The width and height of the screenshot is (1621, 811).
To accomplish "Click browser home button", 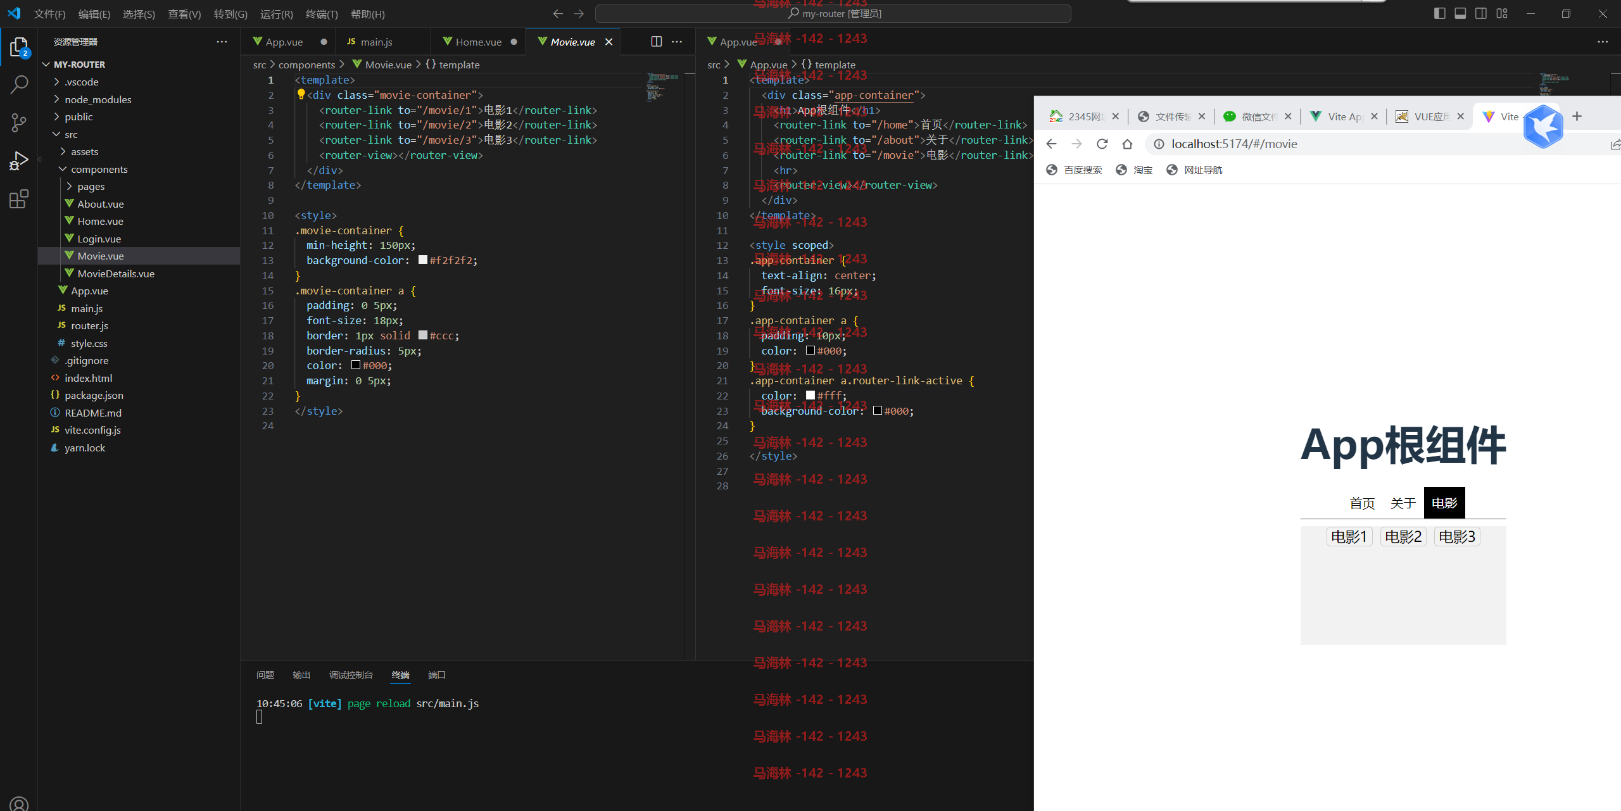I will (1127, 144).
